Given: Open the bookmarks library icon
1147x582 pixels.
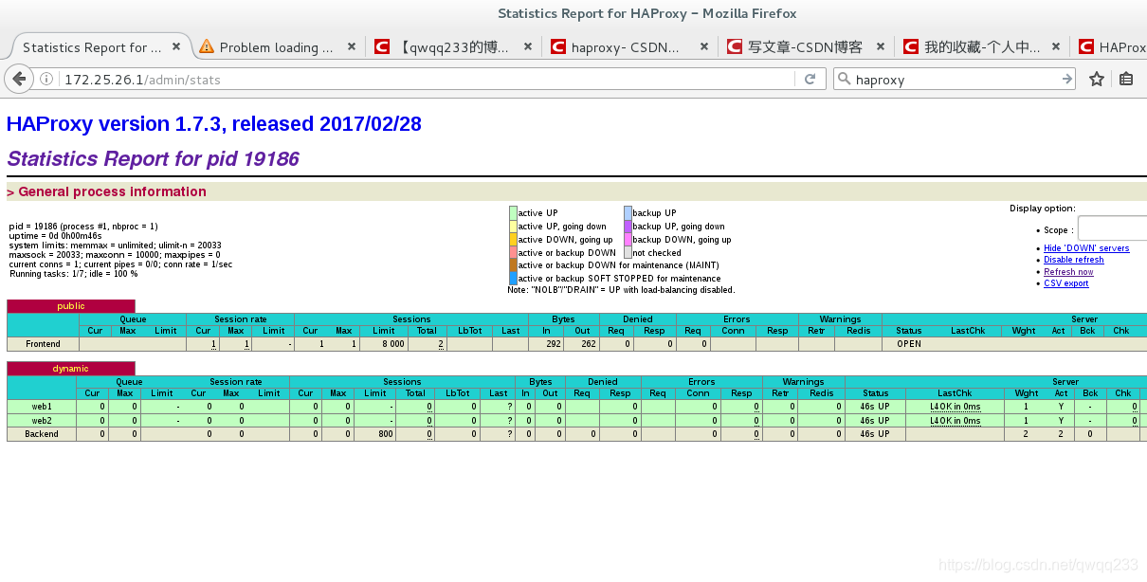Looking at the screenshot, I should [1126, 80].
